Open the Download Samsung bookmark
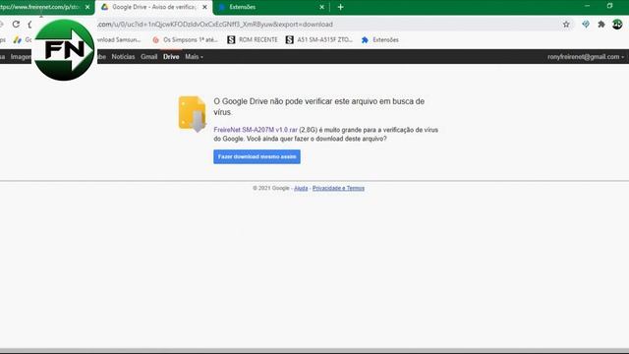Image resolution: width=629 pixels, height=354 pixels. click(119, 39)
